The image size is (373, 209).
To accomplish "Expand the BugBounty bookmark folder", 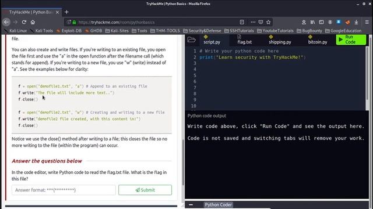I will pos(309,31).
